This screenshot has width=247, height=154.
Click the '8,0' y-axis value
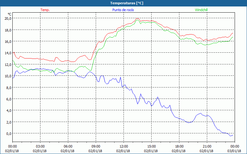[9, 87]
